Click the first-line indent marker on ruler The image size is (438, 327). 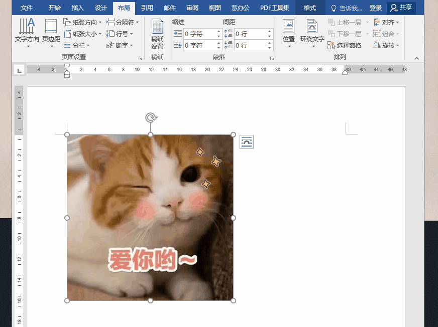point(67,66)
